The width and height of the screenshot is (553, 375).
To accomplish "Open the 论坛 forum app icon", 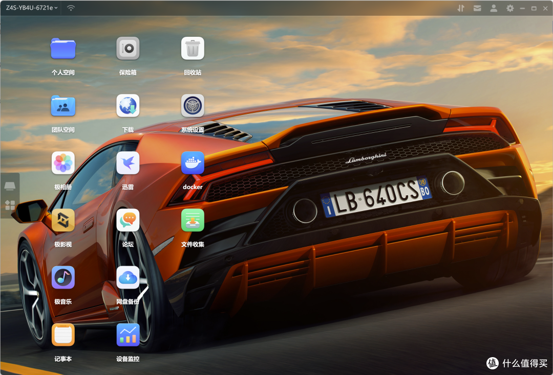I will click(x=128, y=220).
